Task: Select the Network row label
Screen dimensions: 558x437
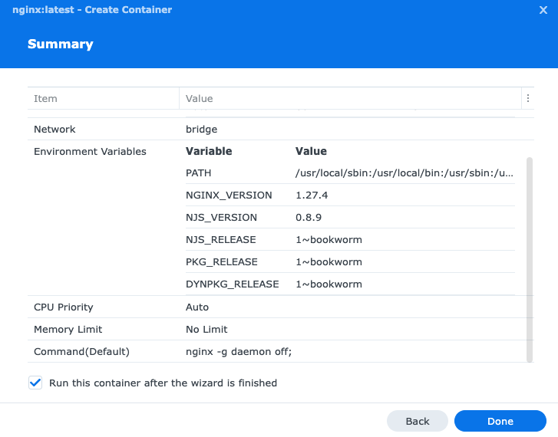Action: (x=54, y=129)
